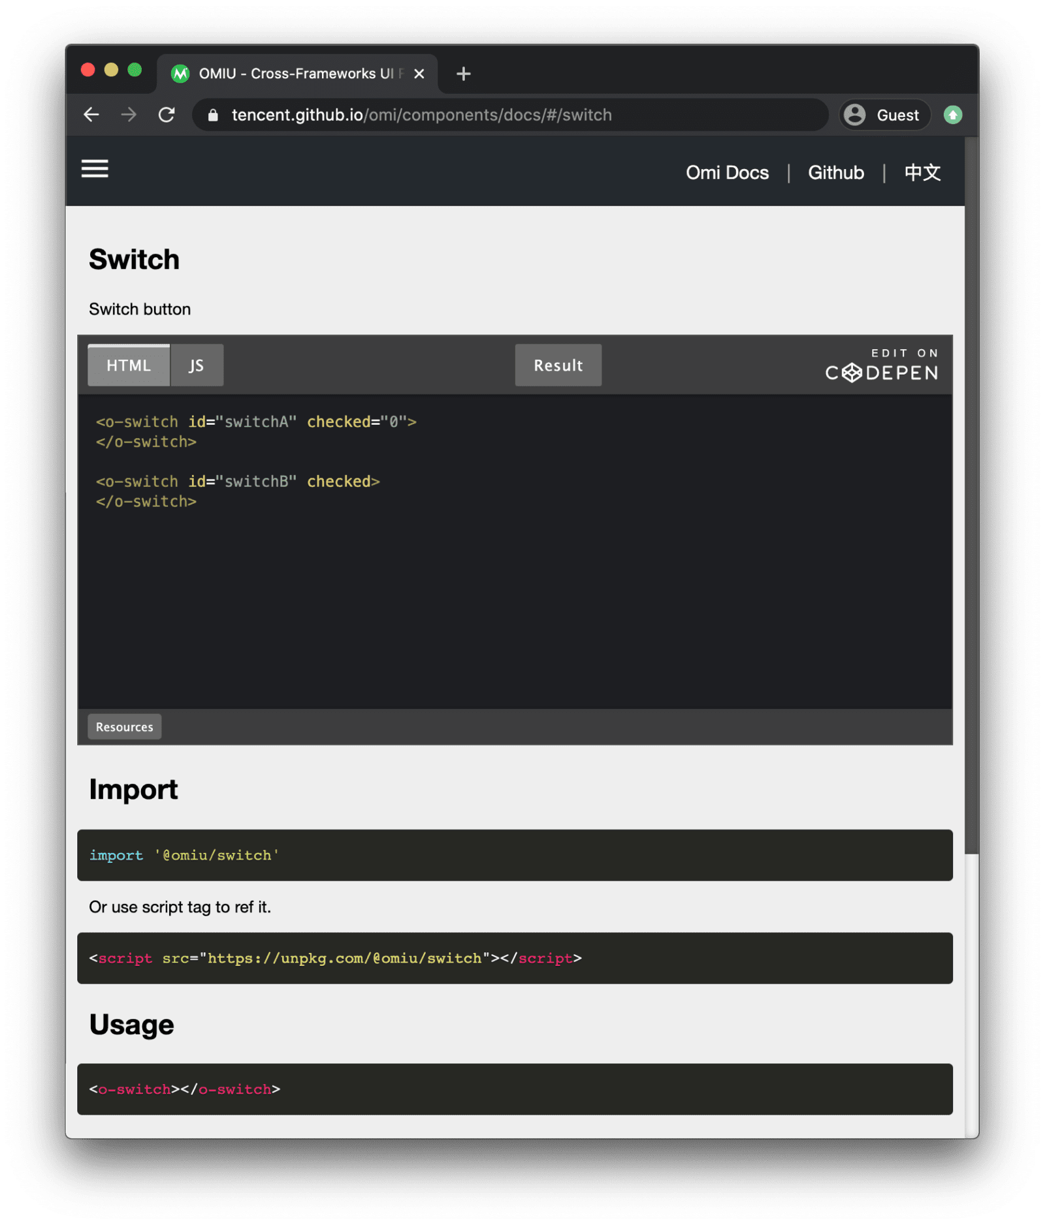Image resolution: width=1045 pixels, height=1225 pixels.
Task: Click the Guest profile icon
Action: click(856, 115)
